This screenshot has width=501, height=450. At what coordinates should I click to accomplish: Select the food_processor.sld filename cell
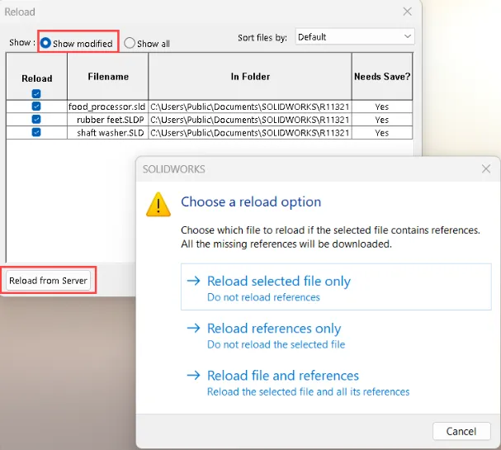[x=107, y=107]
